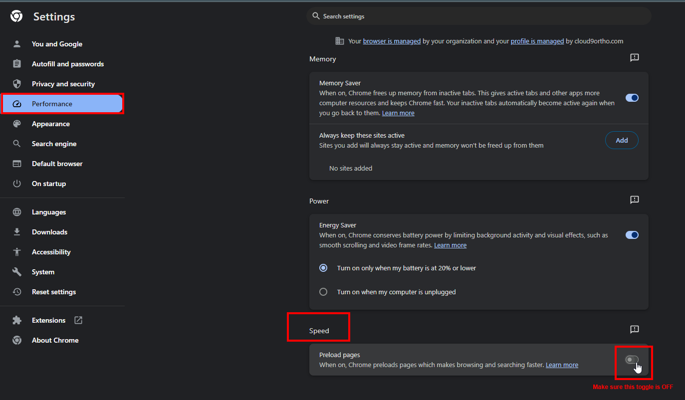Click the shield icon for Privacy and security

17,84
